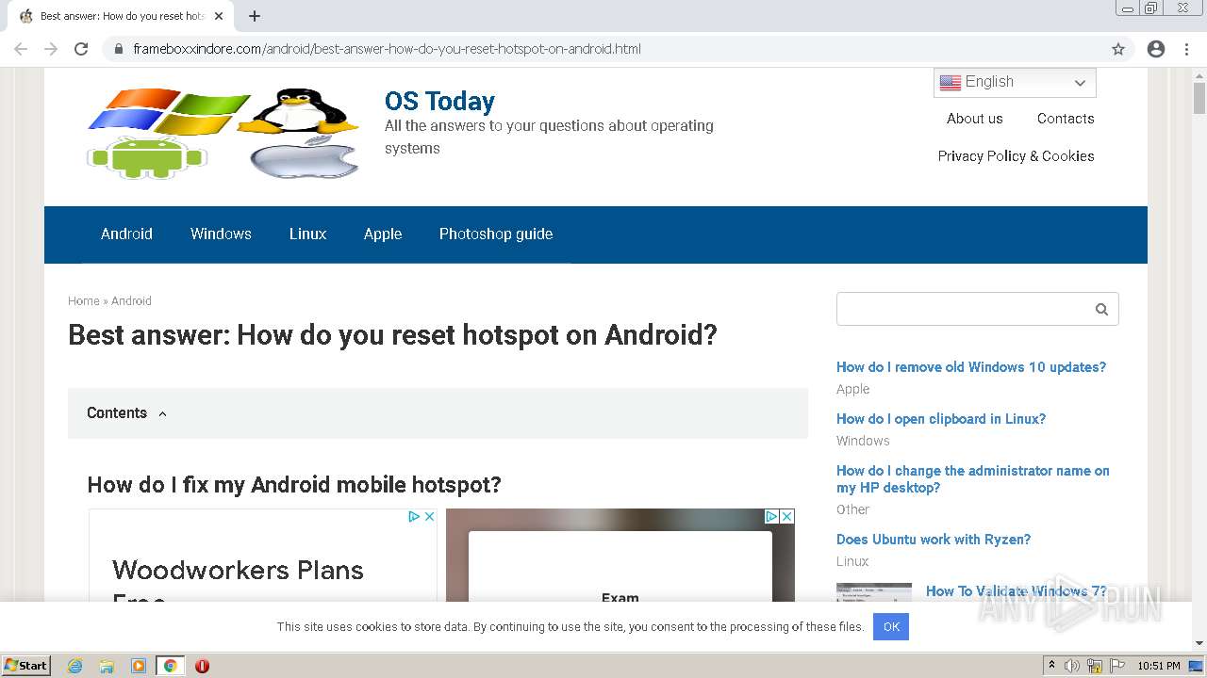Image resolution: width=1207 pixels, height=678 pixels.
Task: Open 'How do I remove old Windows 10 updates?'
Action: coord(971,367)
